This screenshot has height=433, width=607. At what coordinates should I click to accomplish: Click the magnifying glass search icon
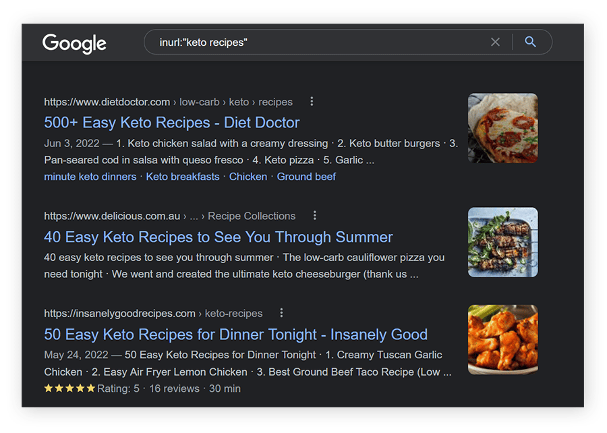[x=530, y=42]
